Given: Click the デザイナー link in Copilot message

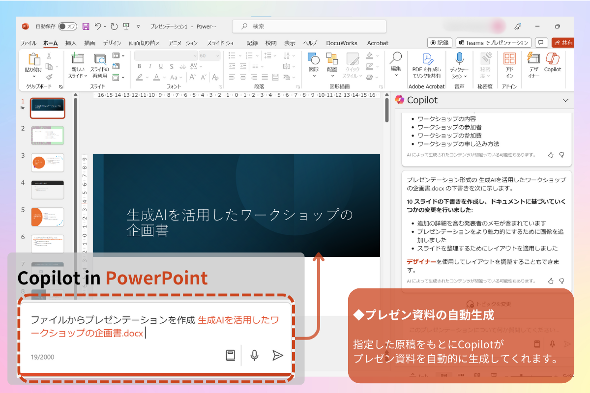Looking at the screenshot, I should pos(421,262).
